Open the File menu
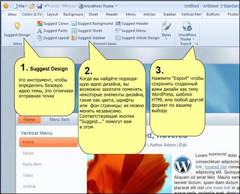240x194 pixels. click(20, 6)
